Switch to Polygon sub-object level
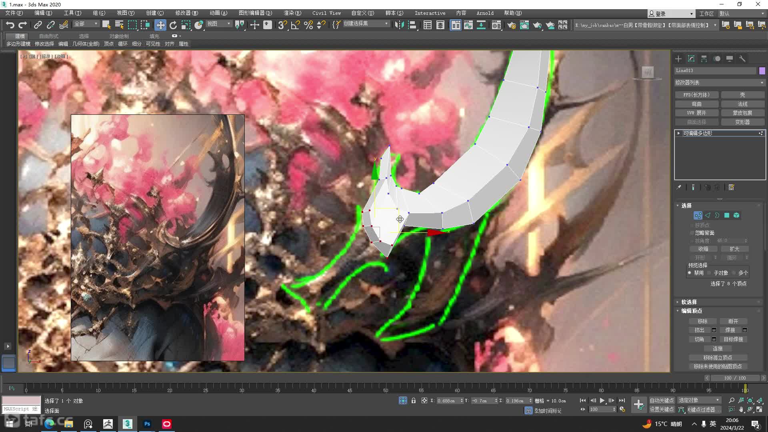 (x=727, y=215)
